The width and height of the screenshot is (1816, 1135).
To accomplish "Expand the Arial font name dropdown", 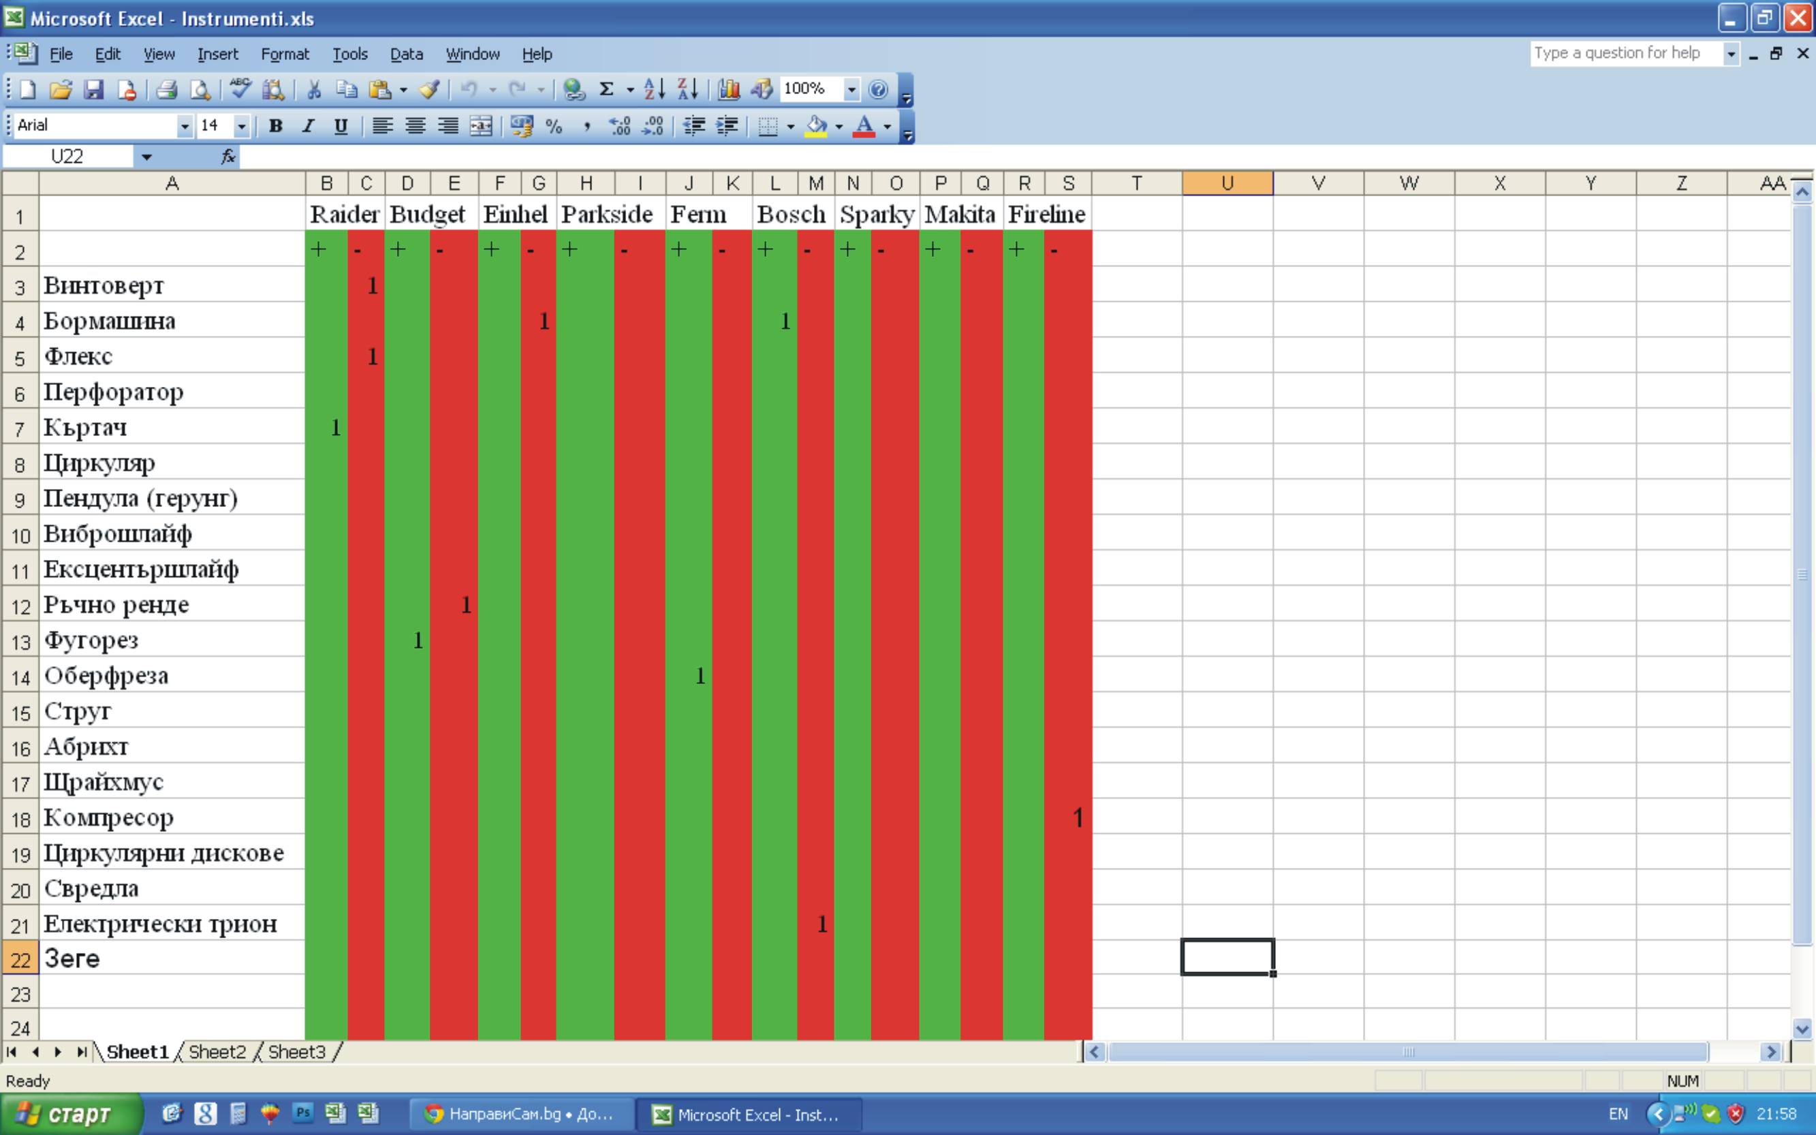I will click(x=185, y=126).
